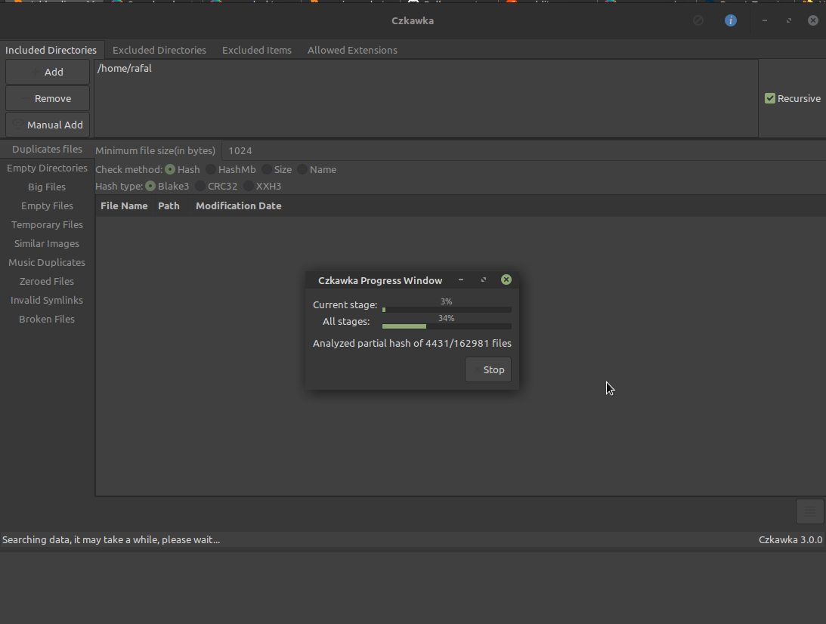Open the blue info about icon
This screenshot has height=624, width=826.
[730, 20]
